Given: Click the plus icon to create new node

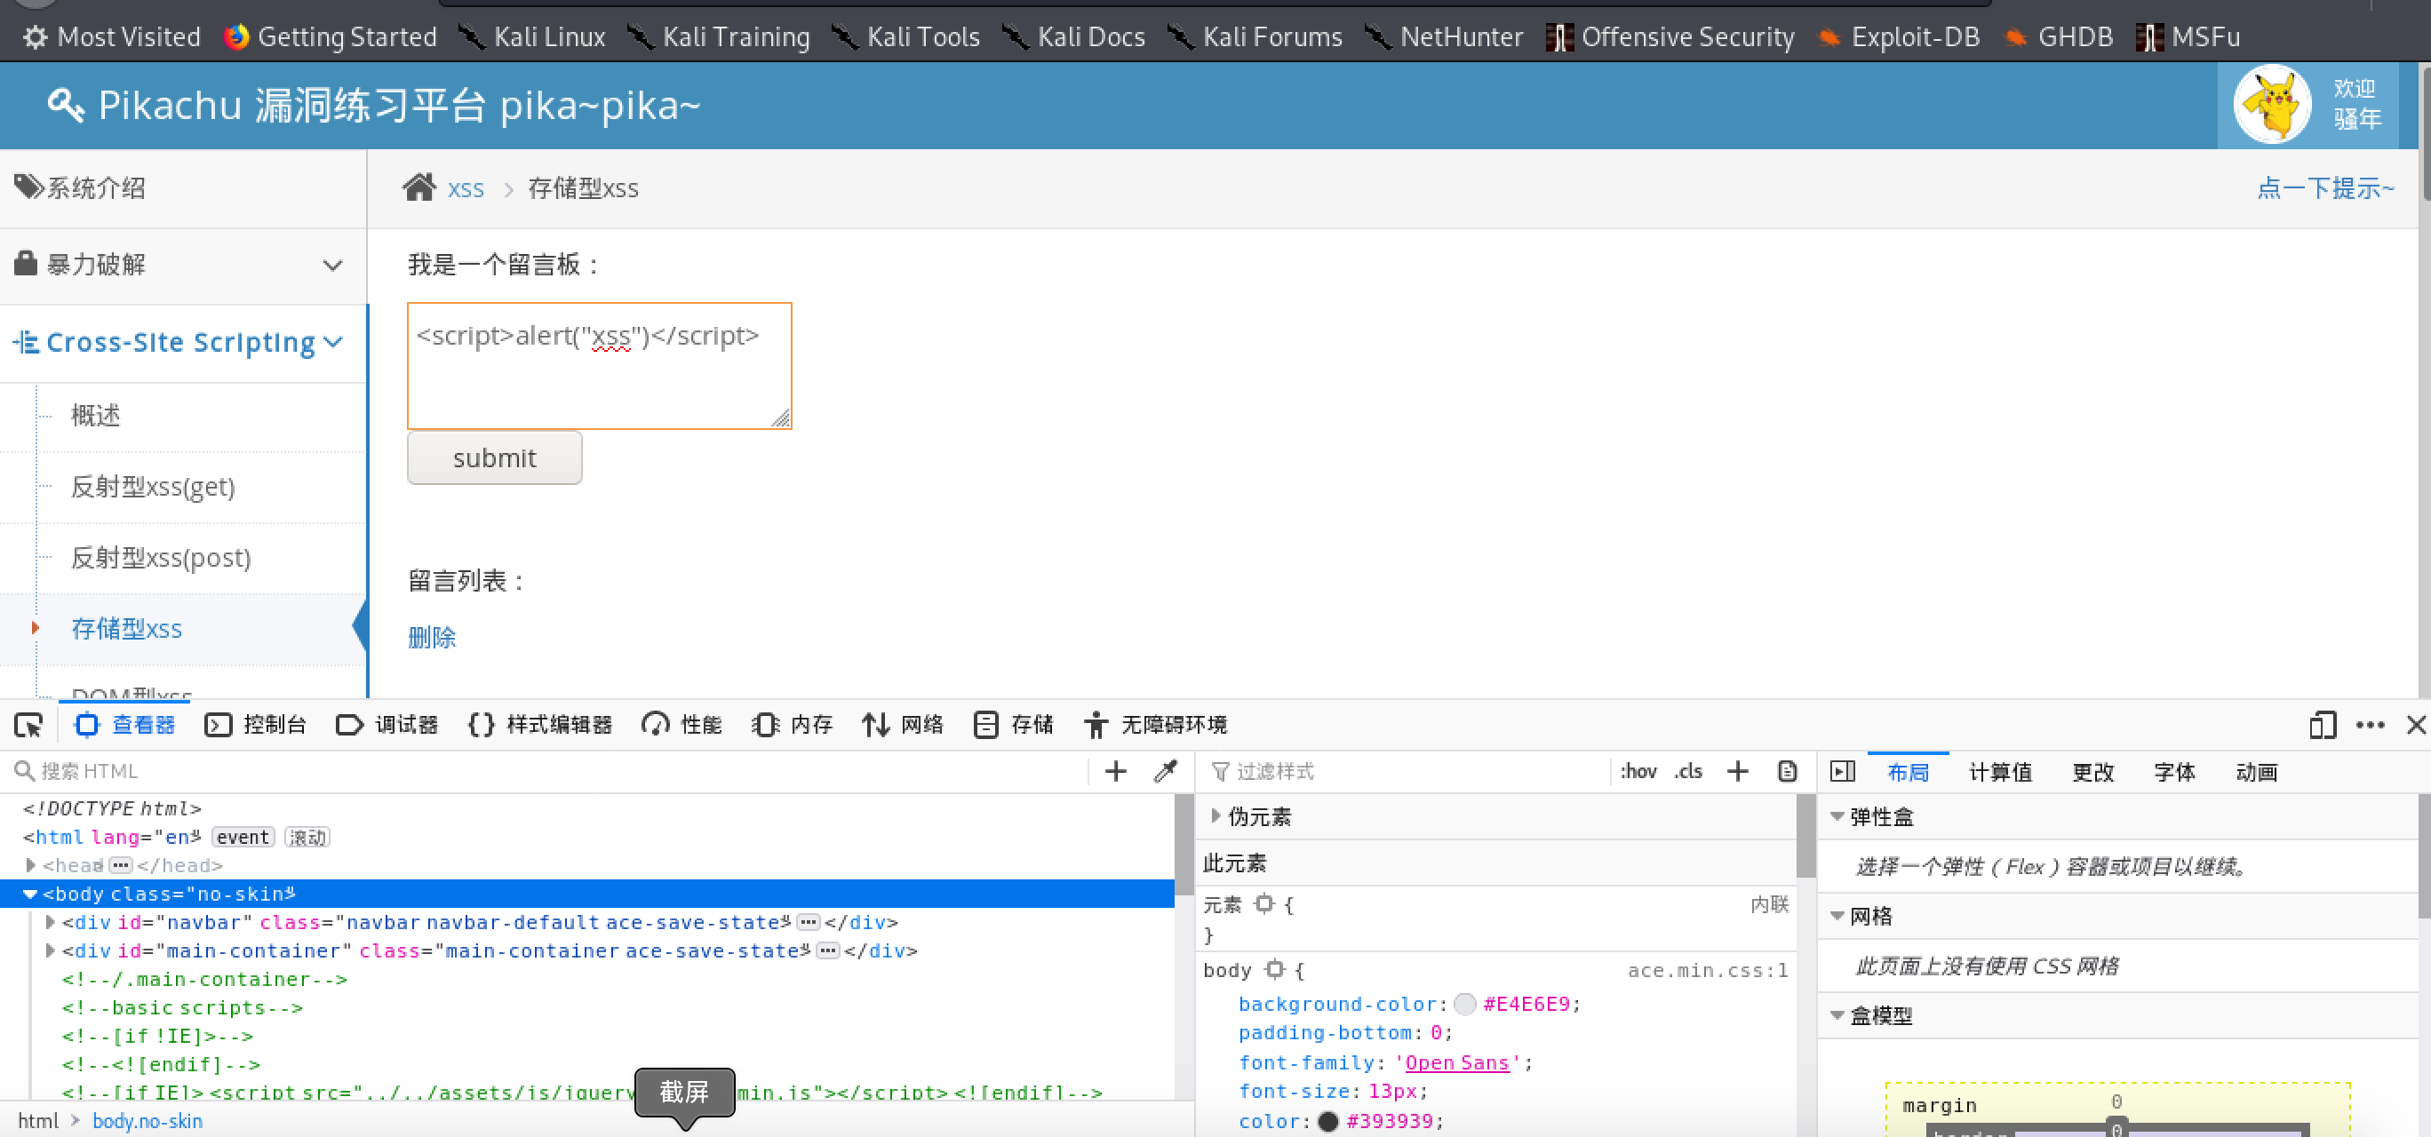Looking at the screenshot, I should click(1115, 771).
